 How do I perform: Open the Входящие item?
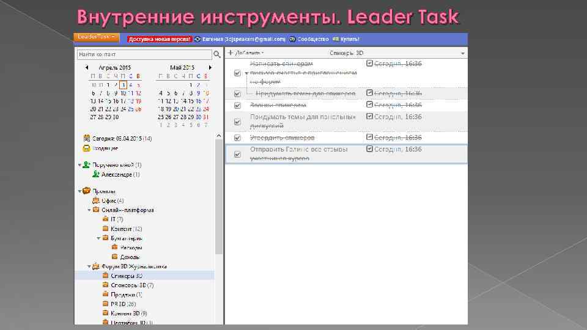(x=105, y=148)
